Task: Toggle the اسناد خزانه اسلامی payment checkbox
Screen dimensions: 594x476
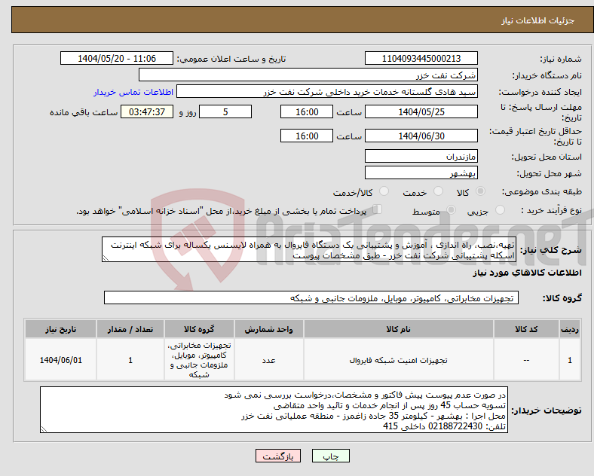Action: click(378, 209)
